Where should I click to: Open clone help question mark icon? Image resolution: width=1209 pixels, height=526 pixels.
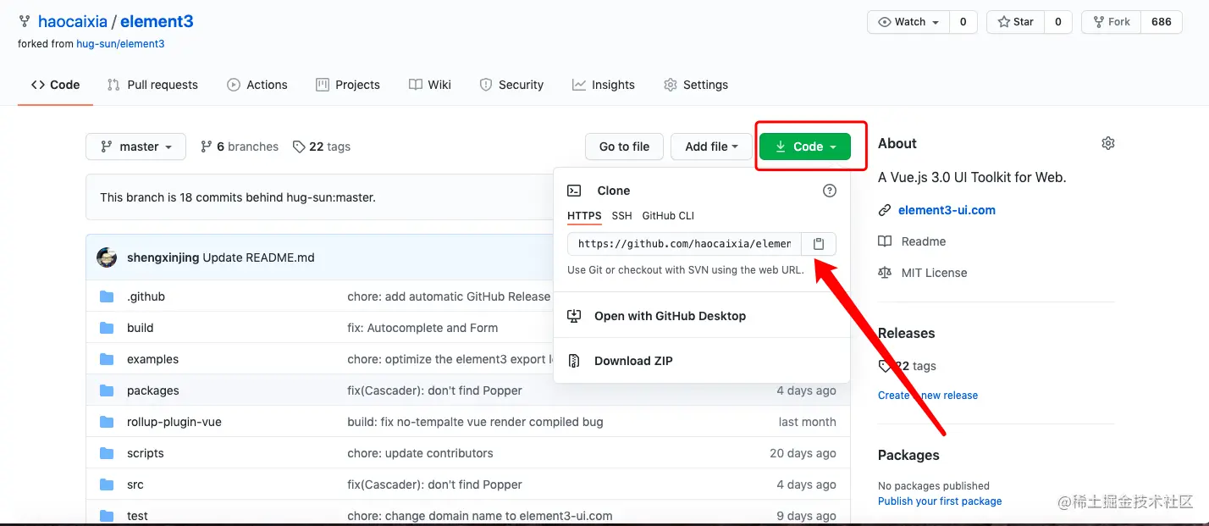830,191
